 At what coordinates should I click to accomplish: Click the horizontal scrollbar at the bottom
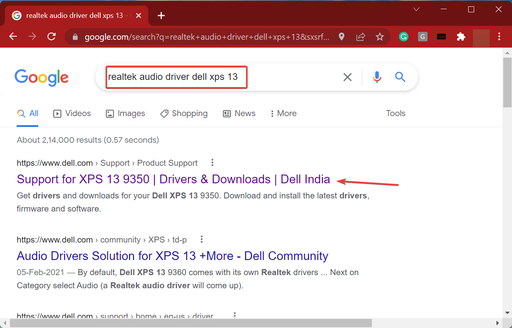tap(191, 323)
